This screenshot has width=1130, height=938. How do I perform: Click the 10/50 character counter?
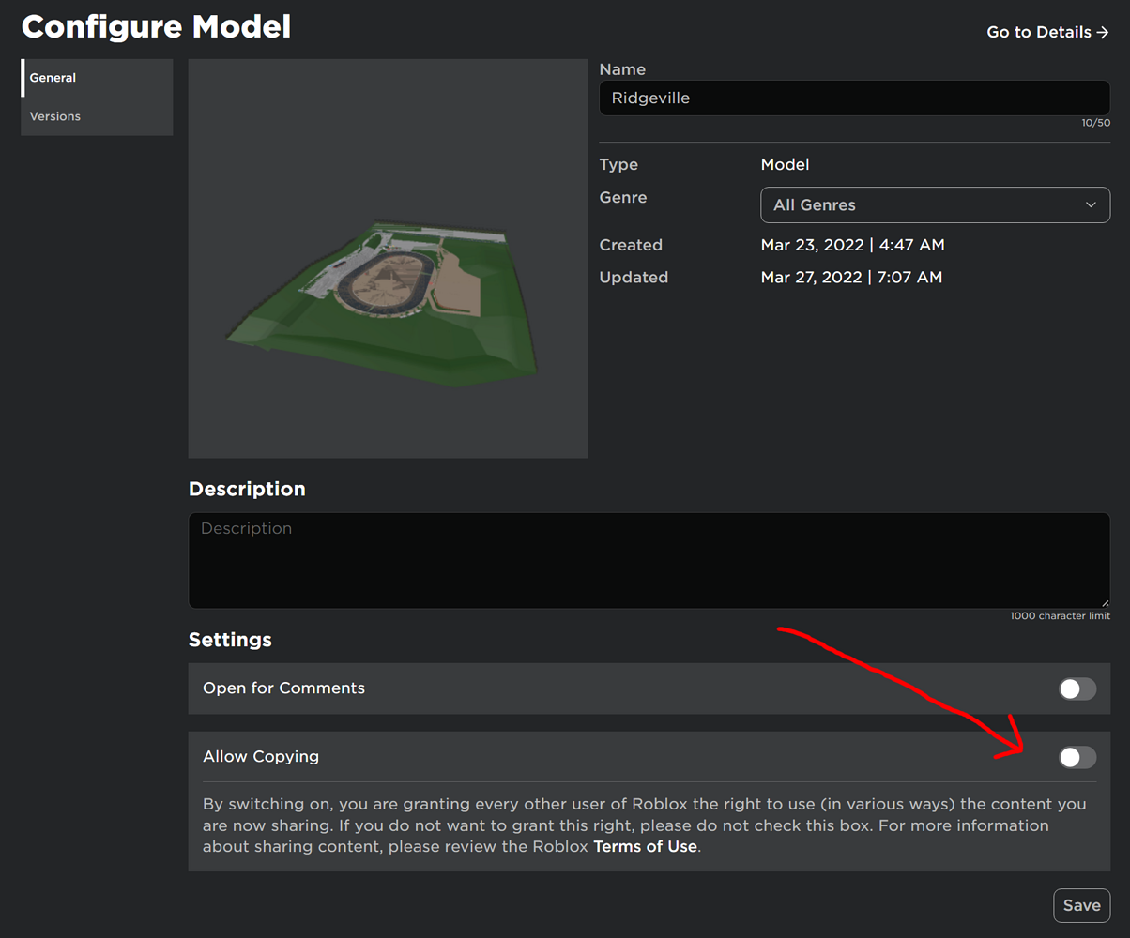click(x=1095, y=122)
